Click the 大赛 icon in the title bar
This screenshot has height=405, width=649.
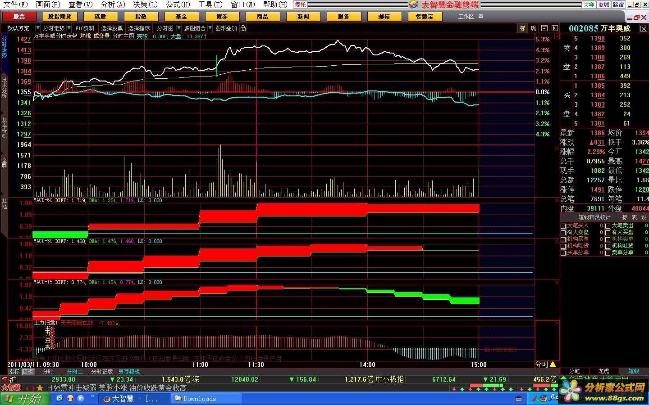point(589,4)
